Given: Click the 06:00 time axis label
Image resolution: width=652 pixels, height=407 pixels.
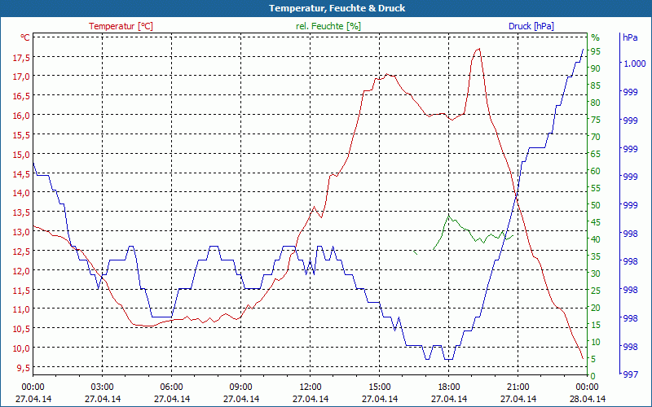Looking at the screenshot, I should click(x=170, y=387).
